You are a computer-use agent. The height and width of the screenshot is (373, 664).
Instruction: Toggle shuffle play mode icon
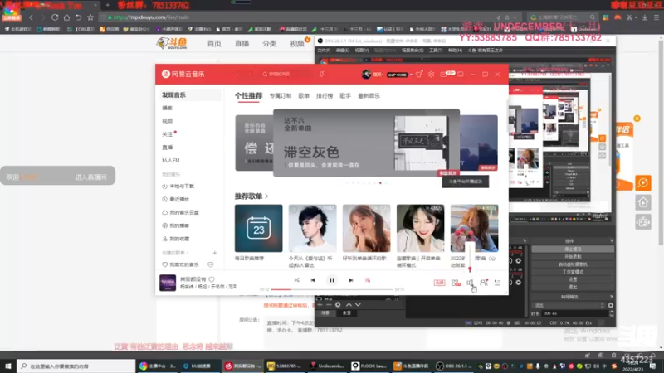296,280
